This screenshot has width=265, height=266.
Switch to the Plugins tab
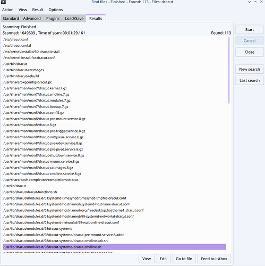pyautogui.click(x=53, y=19)
